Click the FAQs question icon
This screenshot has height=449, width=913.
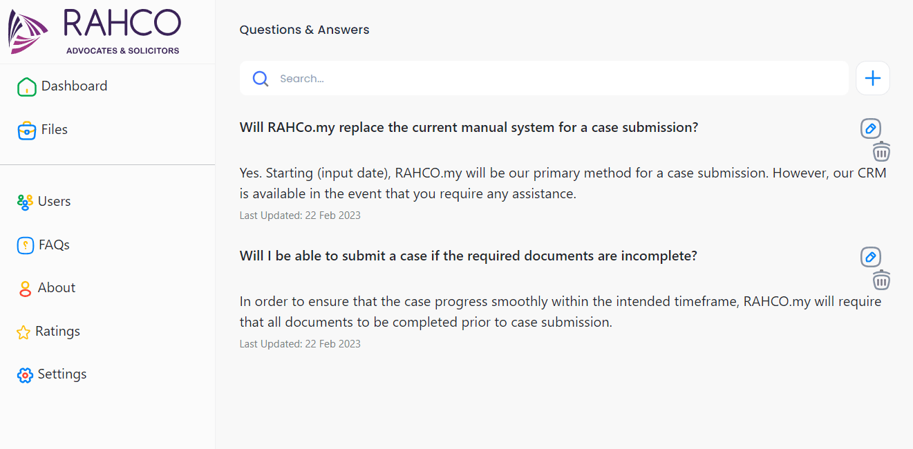coord(26,245)
